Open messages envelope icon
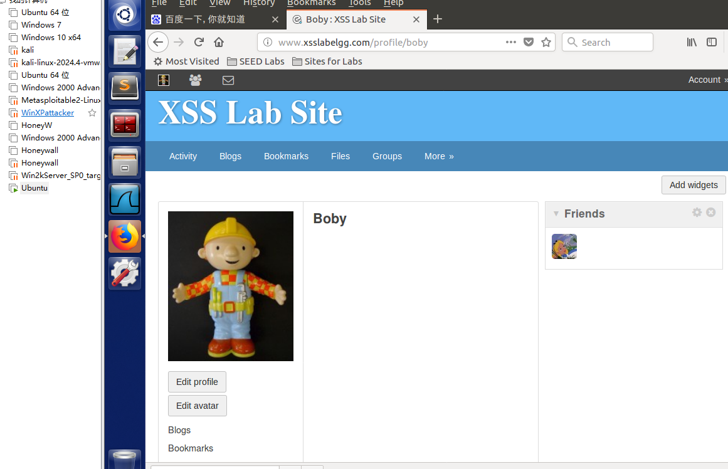Viewport: 728px width, 469px height. [228, 80]
